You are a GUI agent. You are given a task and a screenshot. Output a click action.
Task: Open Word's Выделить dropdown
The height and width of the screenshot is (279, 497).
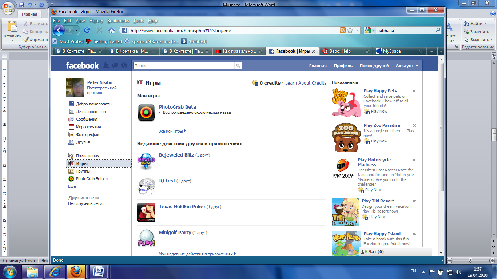coord(478,40)
